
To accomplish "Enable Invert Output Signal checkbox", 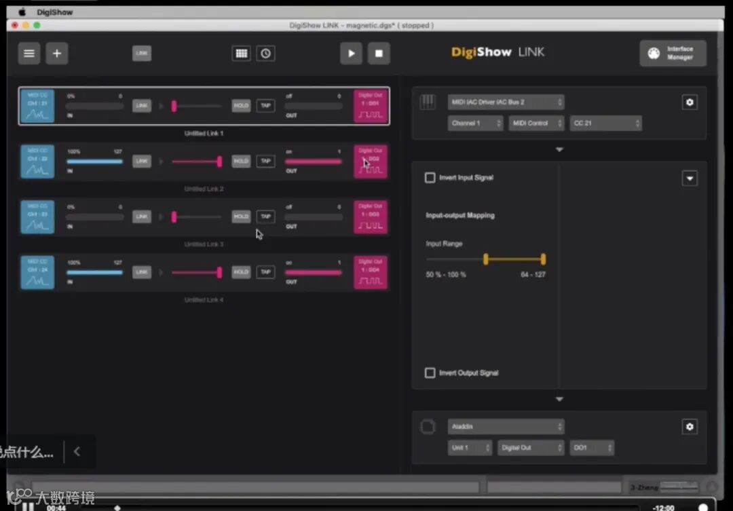I will (x=430, y=373).
